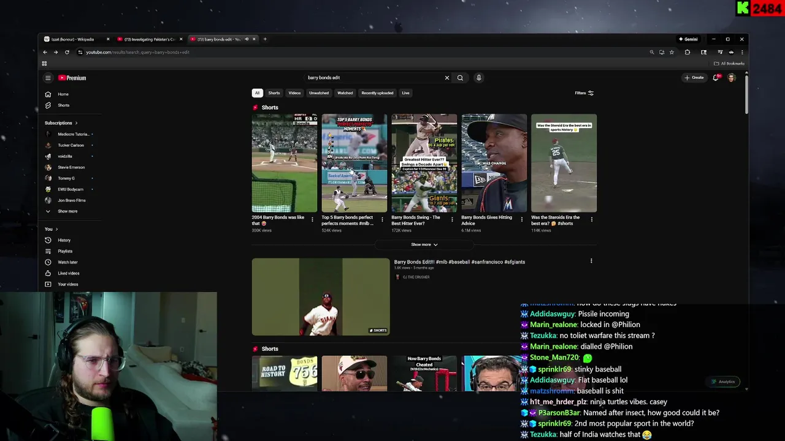Start voice search with the microphone
The image size is (785, 441).
479,78
